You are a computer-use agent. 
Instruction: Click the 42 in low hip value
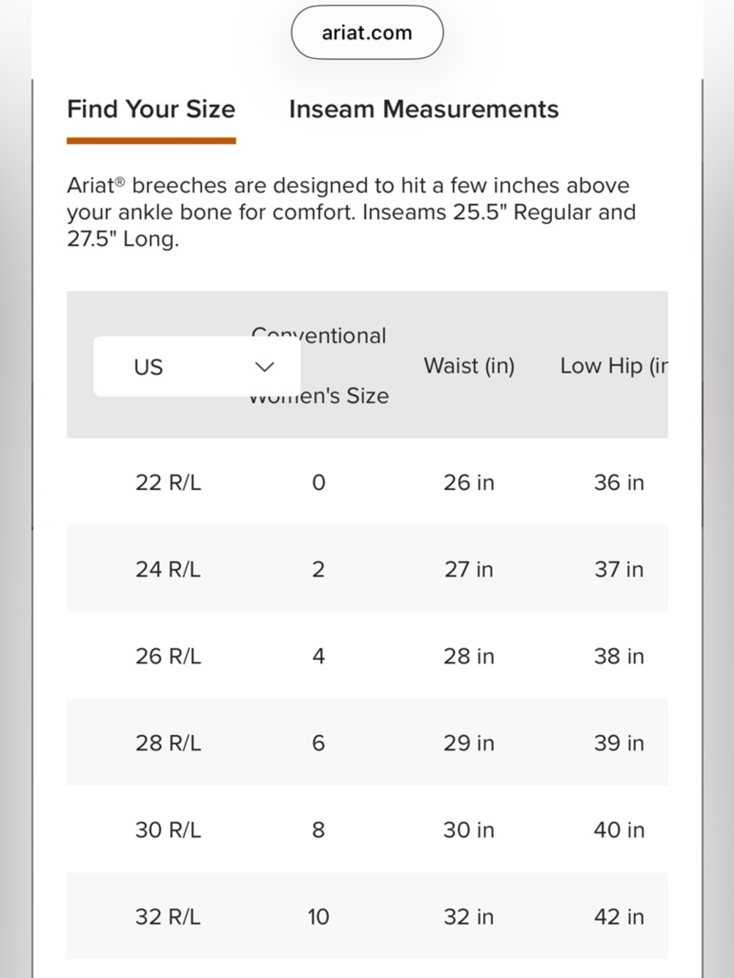[619, 916]
